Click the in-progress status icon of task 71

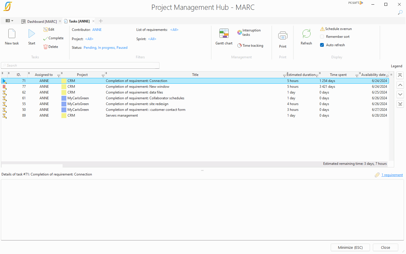coord(4,81)
